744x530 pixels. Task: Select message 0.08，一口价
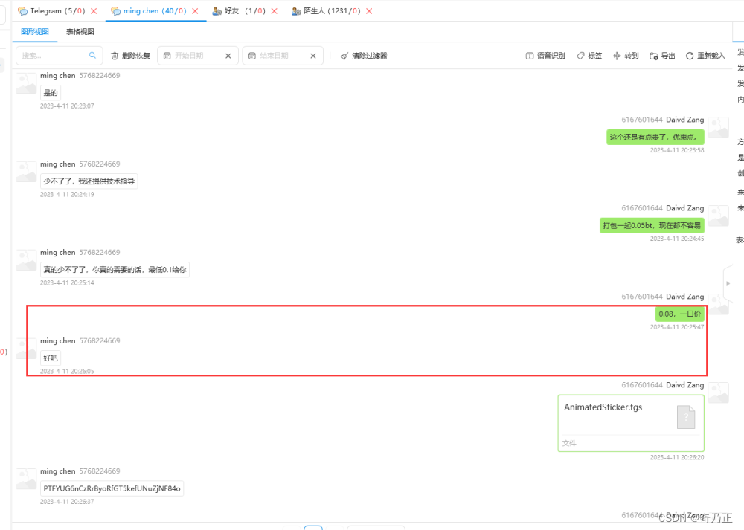pyautogui.click(x=680, y=314)
